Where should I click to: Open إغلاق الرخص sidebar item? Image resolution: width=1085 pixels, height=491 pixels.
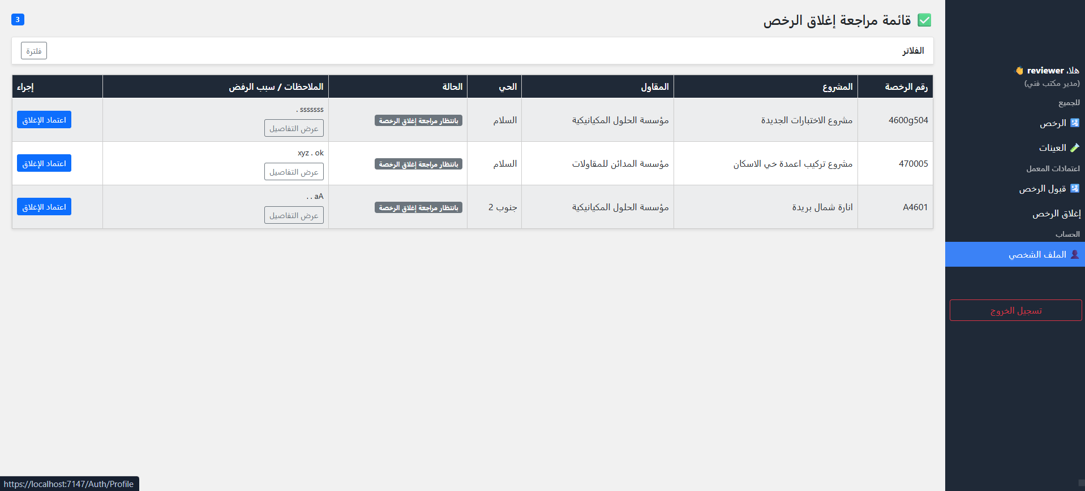click(x=1015, y=214)
